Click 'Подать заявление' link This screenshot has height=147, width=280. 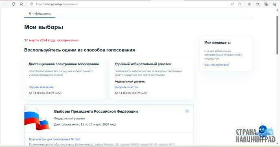pyautogui.click(x=41, y=87)
